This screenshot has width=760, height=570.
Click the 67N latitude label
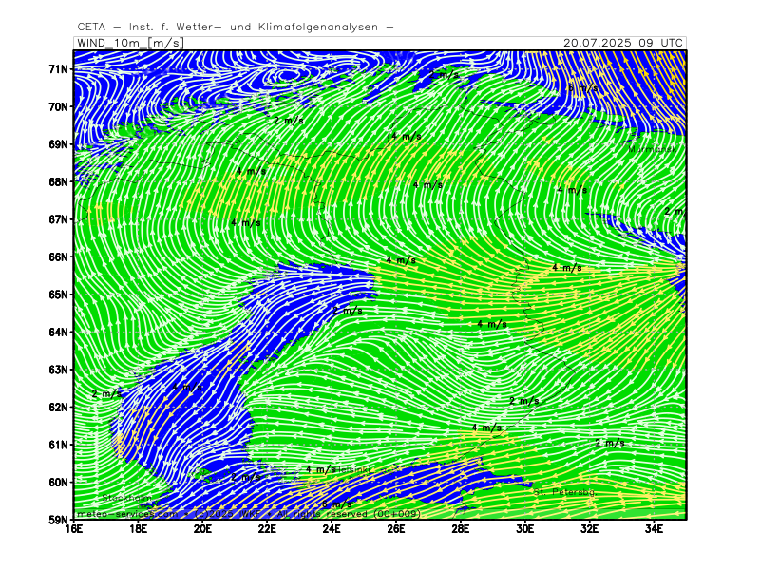[59, 219]
